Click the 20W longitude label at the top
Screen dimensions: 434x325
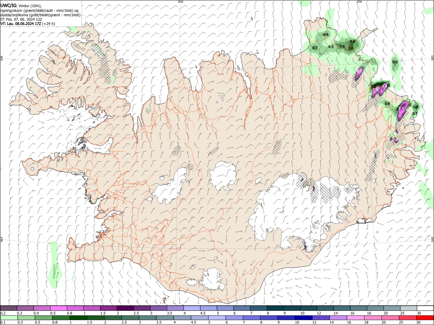point(180,2)
